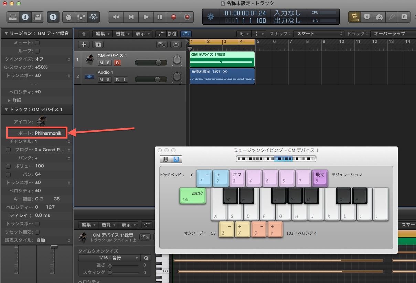Click sustain tab key in Musical Typing
Screen dimensions: 416x283
click(x=193, y=196)
